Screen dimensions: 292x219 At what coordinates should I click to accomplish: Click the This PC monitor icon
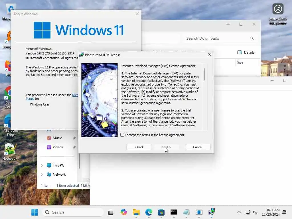click(49, 165)
